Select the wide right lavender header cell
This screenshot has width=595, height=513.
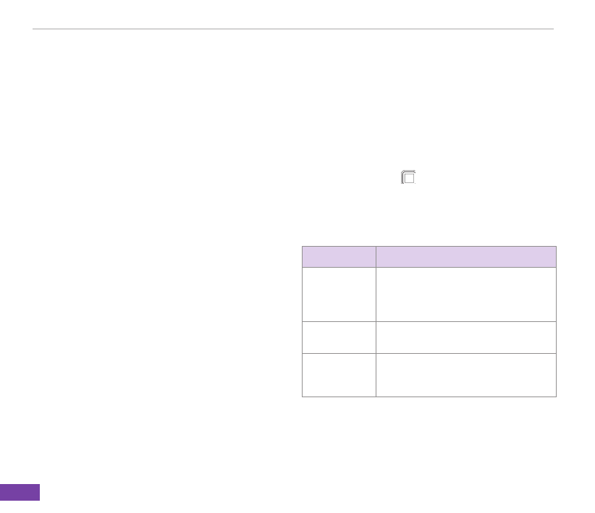coord(465,257)
